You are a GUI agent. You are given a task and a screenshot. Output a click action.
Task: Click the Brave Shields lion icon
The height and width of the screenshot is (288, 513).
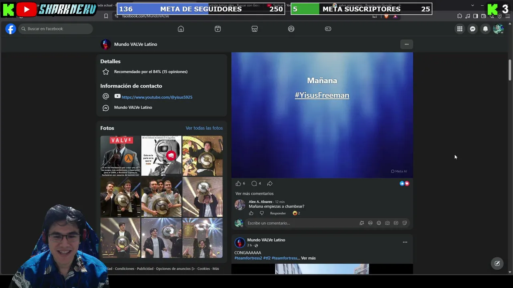pyautogui.click(x=386, y=16)
